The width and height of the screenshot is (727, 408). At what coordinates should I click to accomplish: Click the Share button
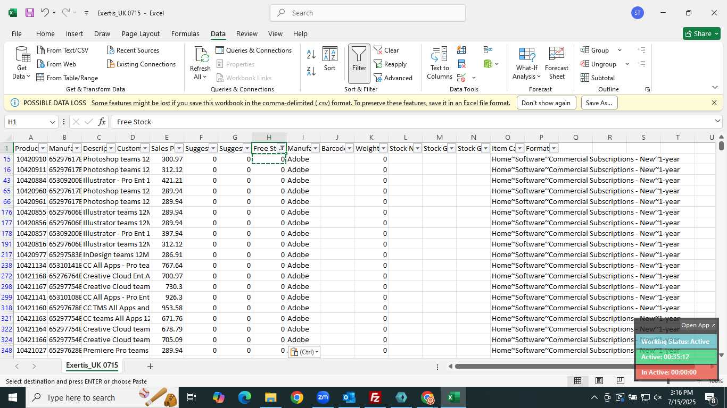coord(701,33)
